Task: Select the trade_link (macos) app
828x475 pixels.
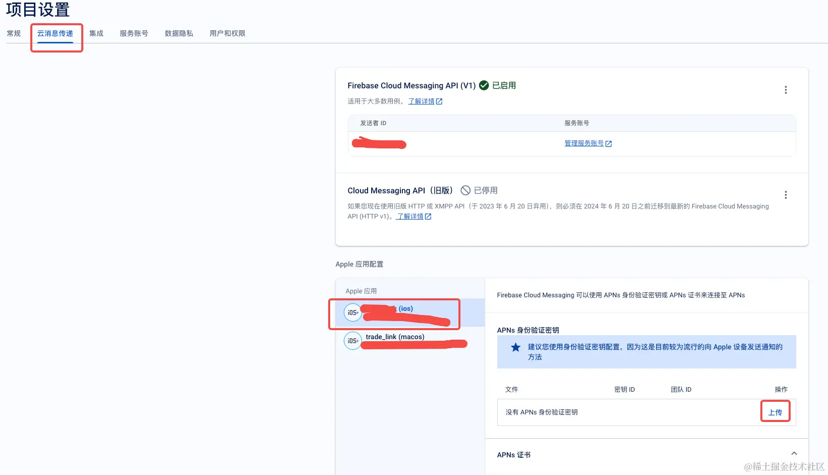Action: (409, 341)
